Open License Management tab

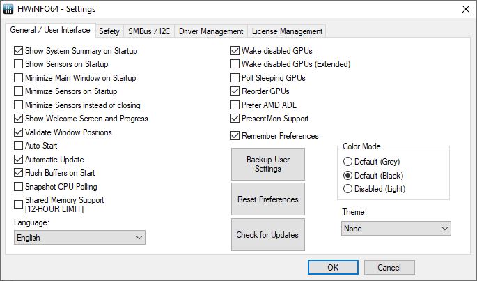tap(287, 31)
